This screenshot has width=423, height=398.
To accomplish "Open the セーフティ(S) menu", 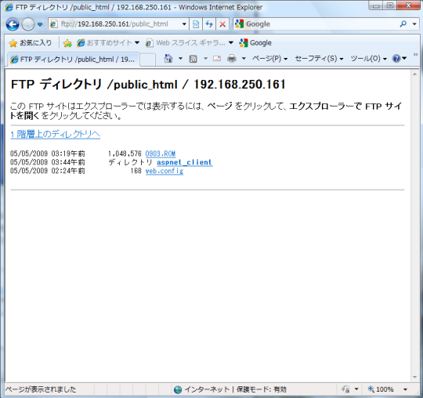I will (x=319, y=59).
